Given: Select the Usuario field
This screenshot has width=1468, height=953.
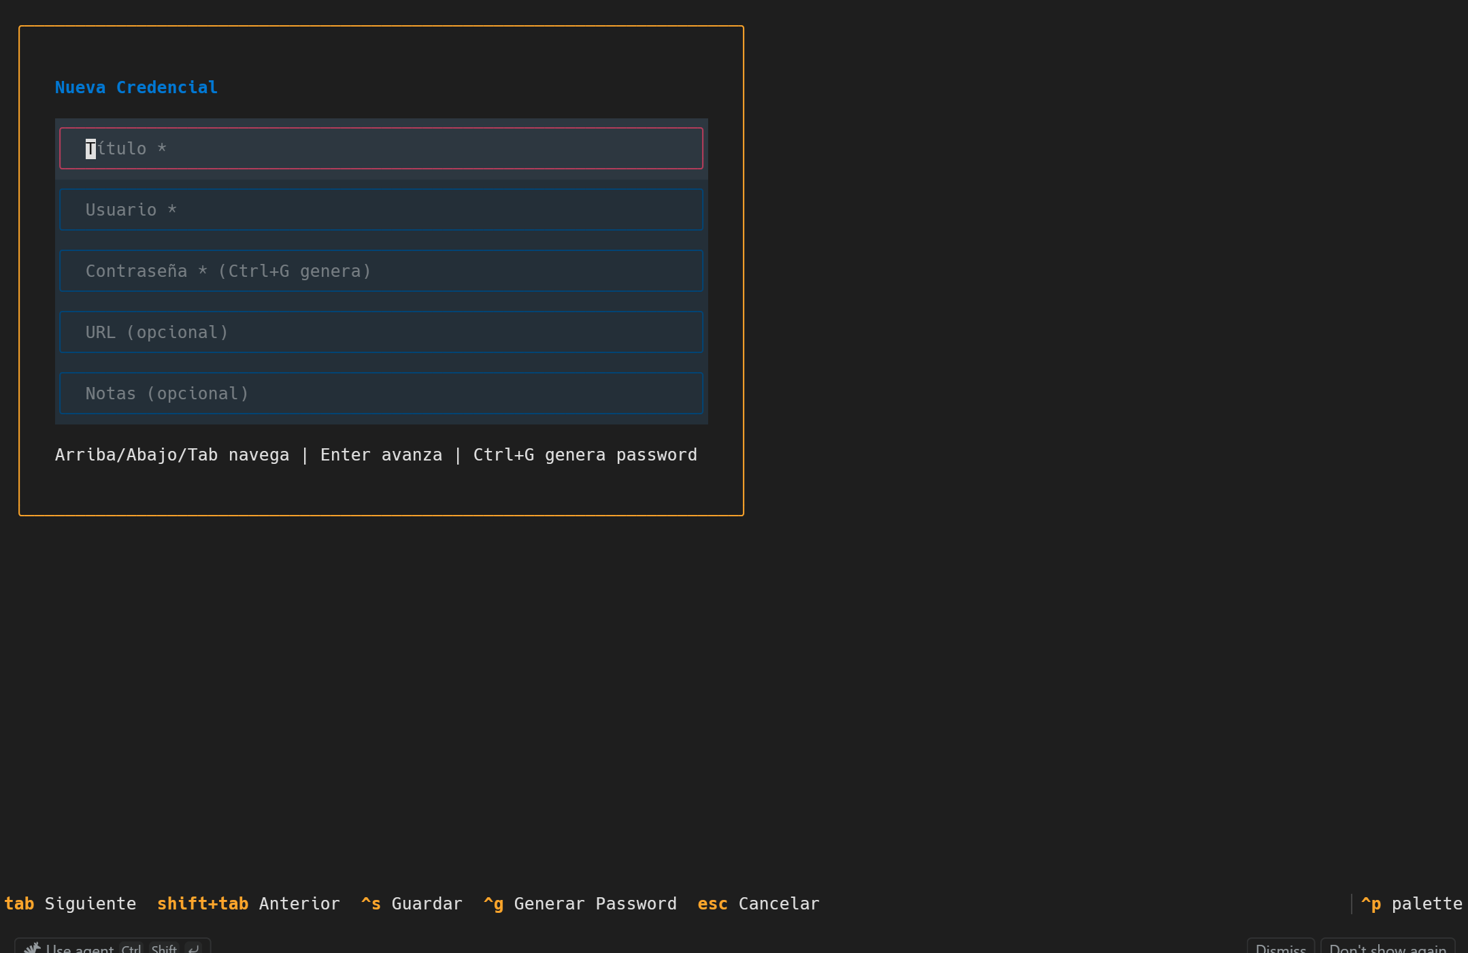Looking at the screenshot, I should (x=381, y=210).
